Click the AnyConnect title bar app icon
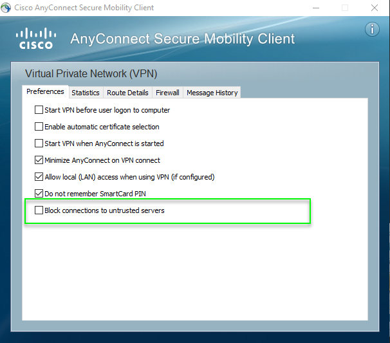The width and height of the screenshot is (390, 343). tap(6, 8)
